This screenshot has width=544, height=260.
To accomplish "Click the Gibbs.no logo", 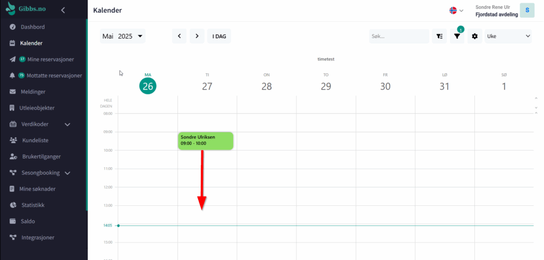I will 26,10.
